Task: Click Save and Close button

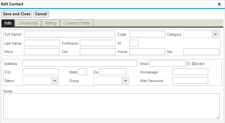Action: pyautogui.click(x=16, y=14)
